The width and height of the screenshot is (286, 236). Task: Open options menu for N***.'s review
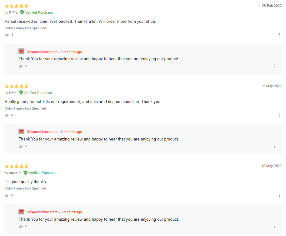(x=279, y=115)
